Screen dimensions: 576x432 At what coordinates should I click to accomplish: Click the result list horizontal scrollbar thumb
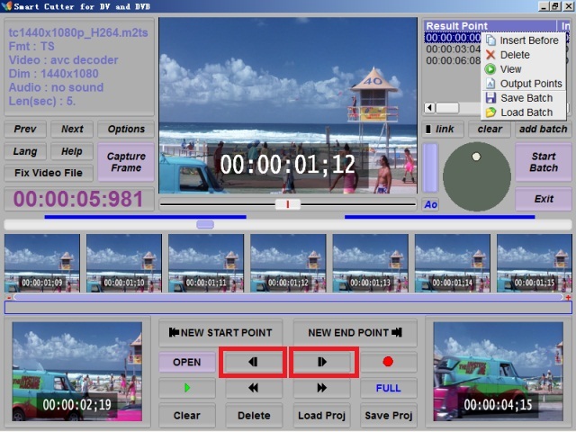[447, 108]
